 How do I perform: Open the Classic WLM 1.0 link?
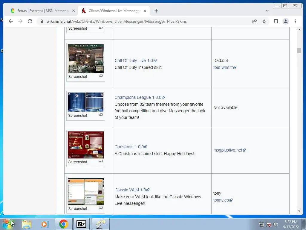pos(132,190)
